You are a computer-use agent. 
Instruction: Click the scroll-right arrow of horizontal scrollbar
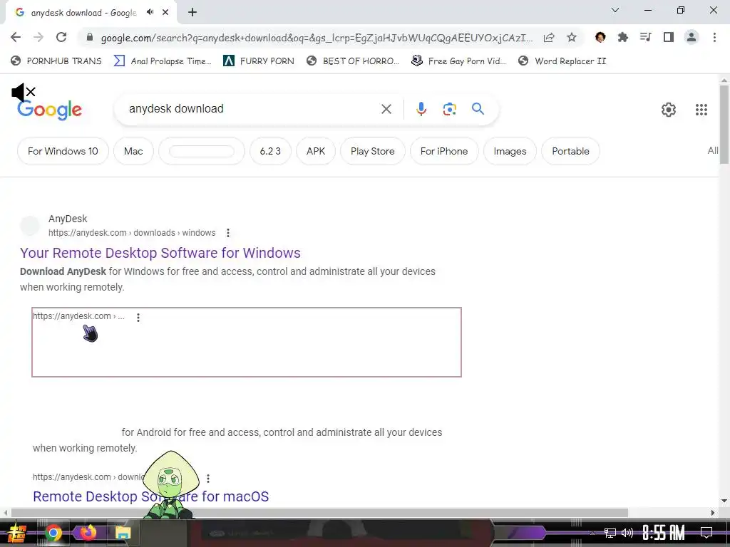713,513
